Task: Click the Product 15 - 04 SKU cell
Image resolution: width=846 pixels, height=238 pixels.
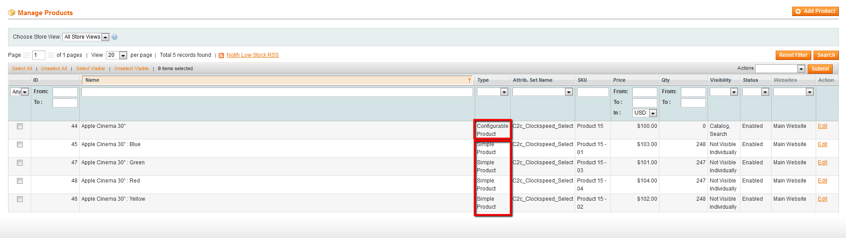Action: coord(592,185)
